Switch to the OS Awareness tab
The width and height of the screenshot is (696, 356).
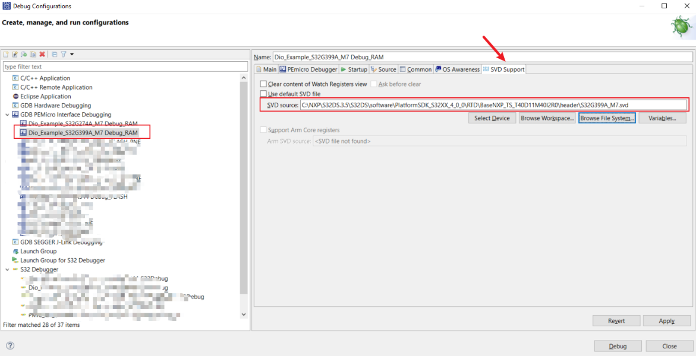(x=457, y=69)
